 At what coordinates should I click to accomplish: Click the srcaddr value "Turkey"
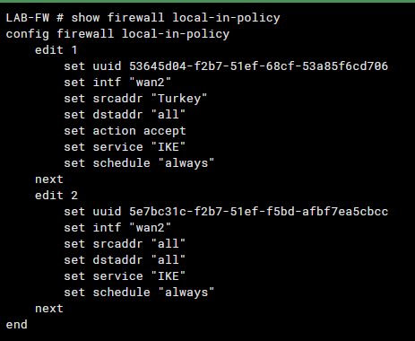coord(179,99)
